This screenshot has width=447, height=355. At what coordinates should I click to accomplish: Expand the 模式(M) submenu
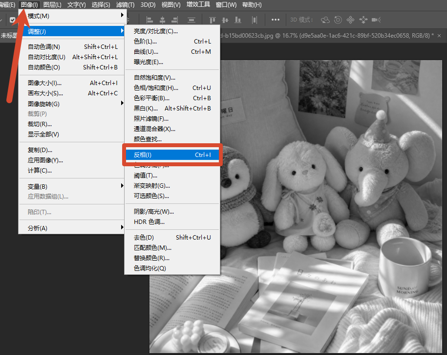coord(72,16)
